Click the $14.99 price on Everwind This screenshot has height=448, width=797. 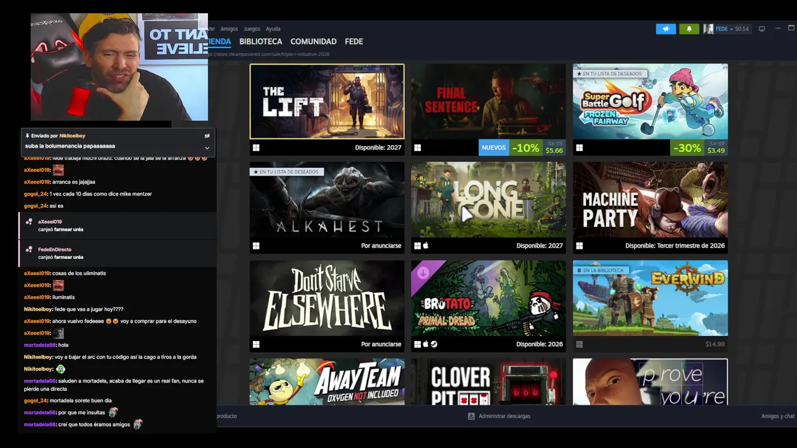point(715,344)
